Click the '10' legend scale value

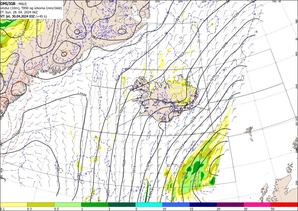click(164, 209)
